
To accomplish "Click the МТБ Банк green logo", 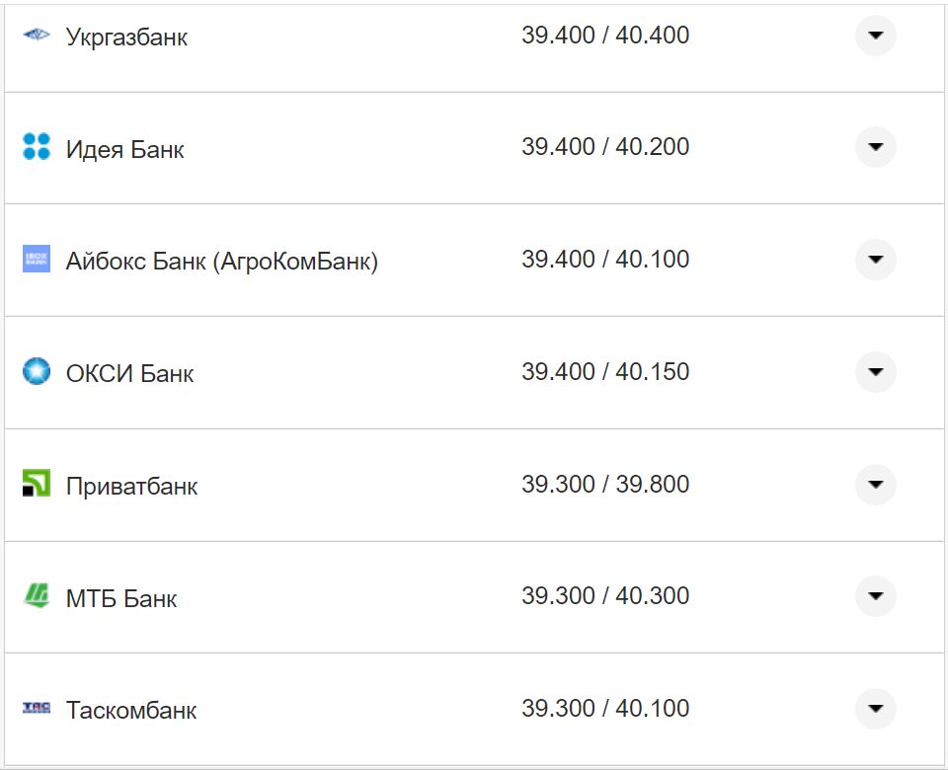I will click(36, 596).
